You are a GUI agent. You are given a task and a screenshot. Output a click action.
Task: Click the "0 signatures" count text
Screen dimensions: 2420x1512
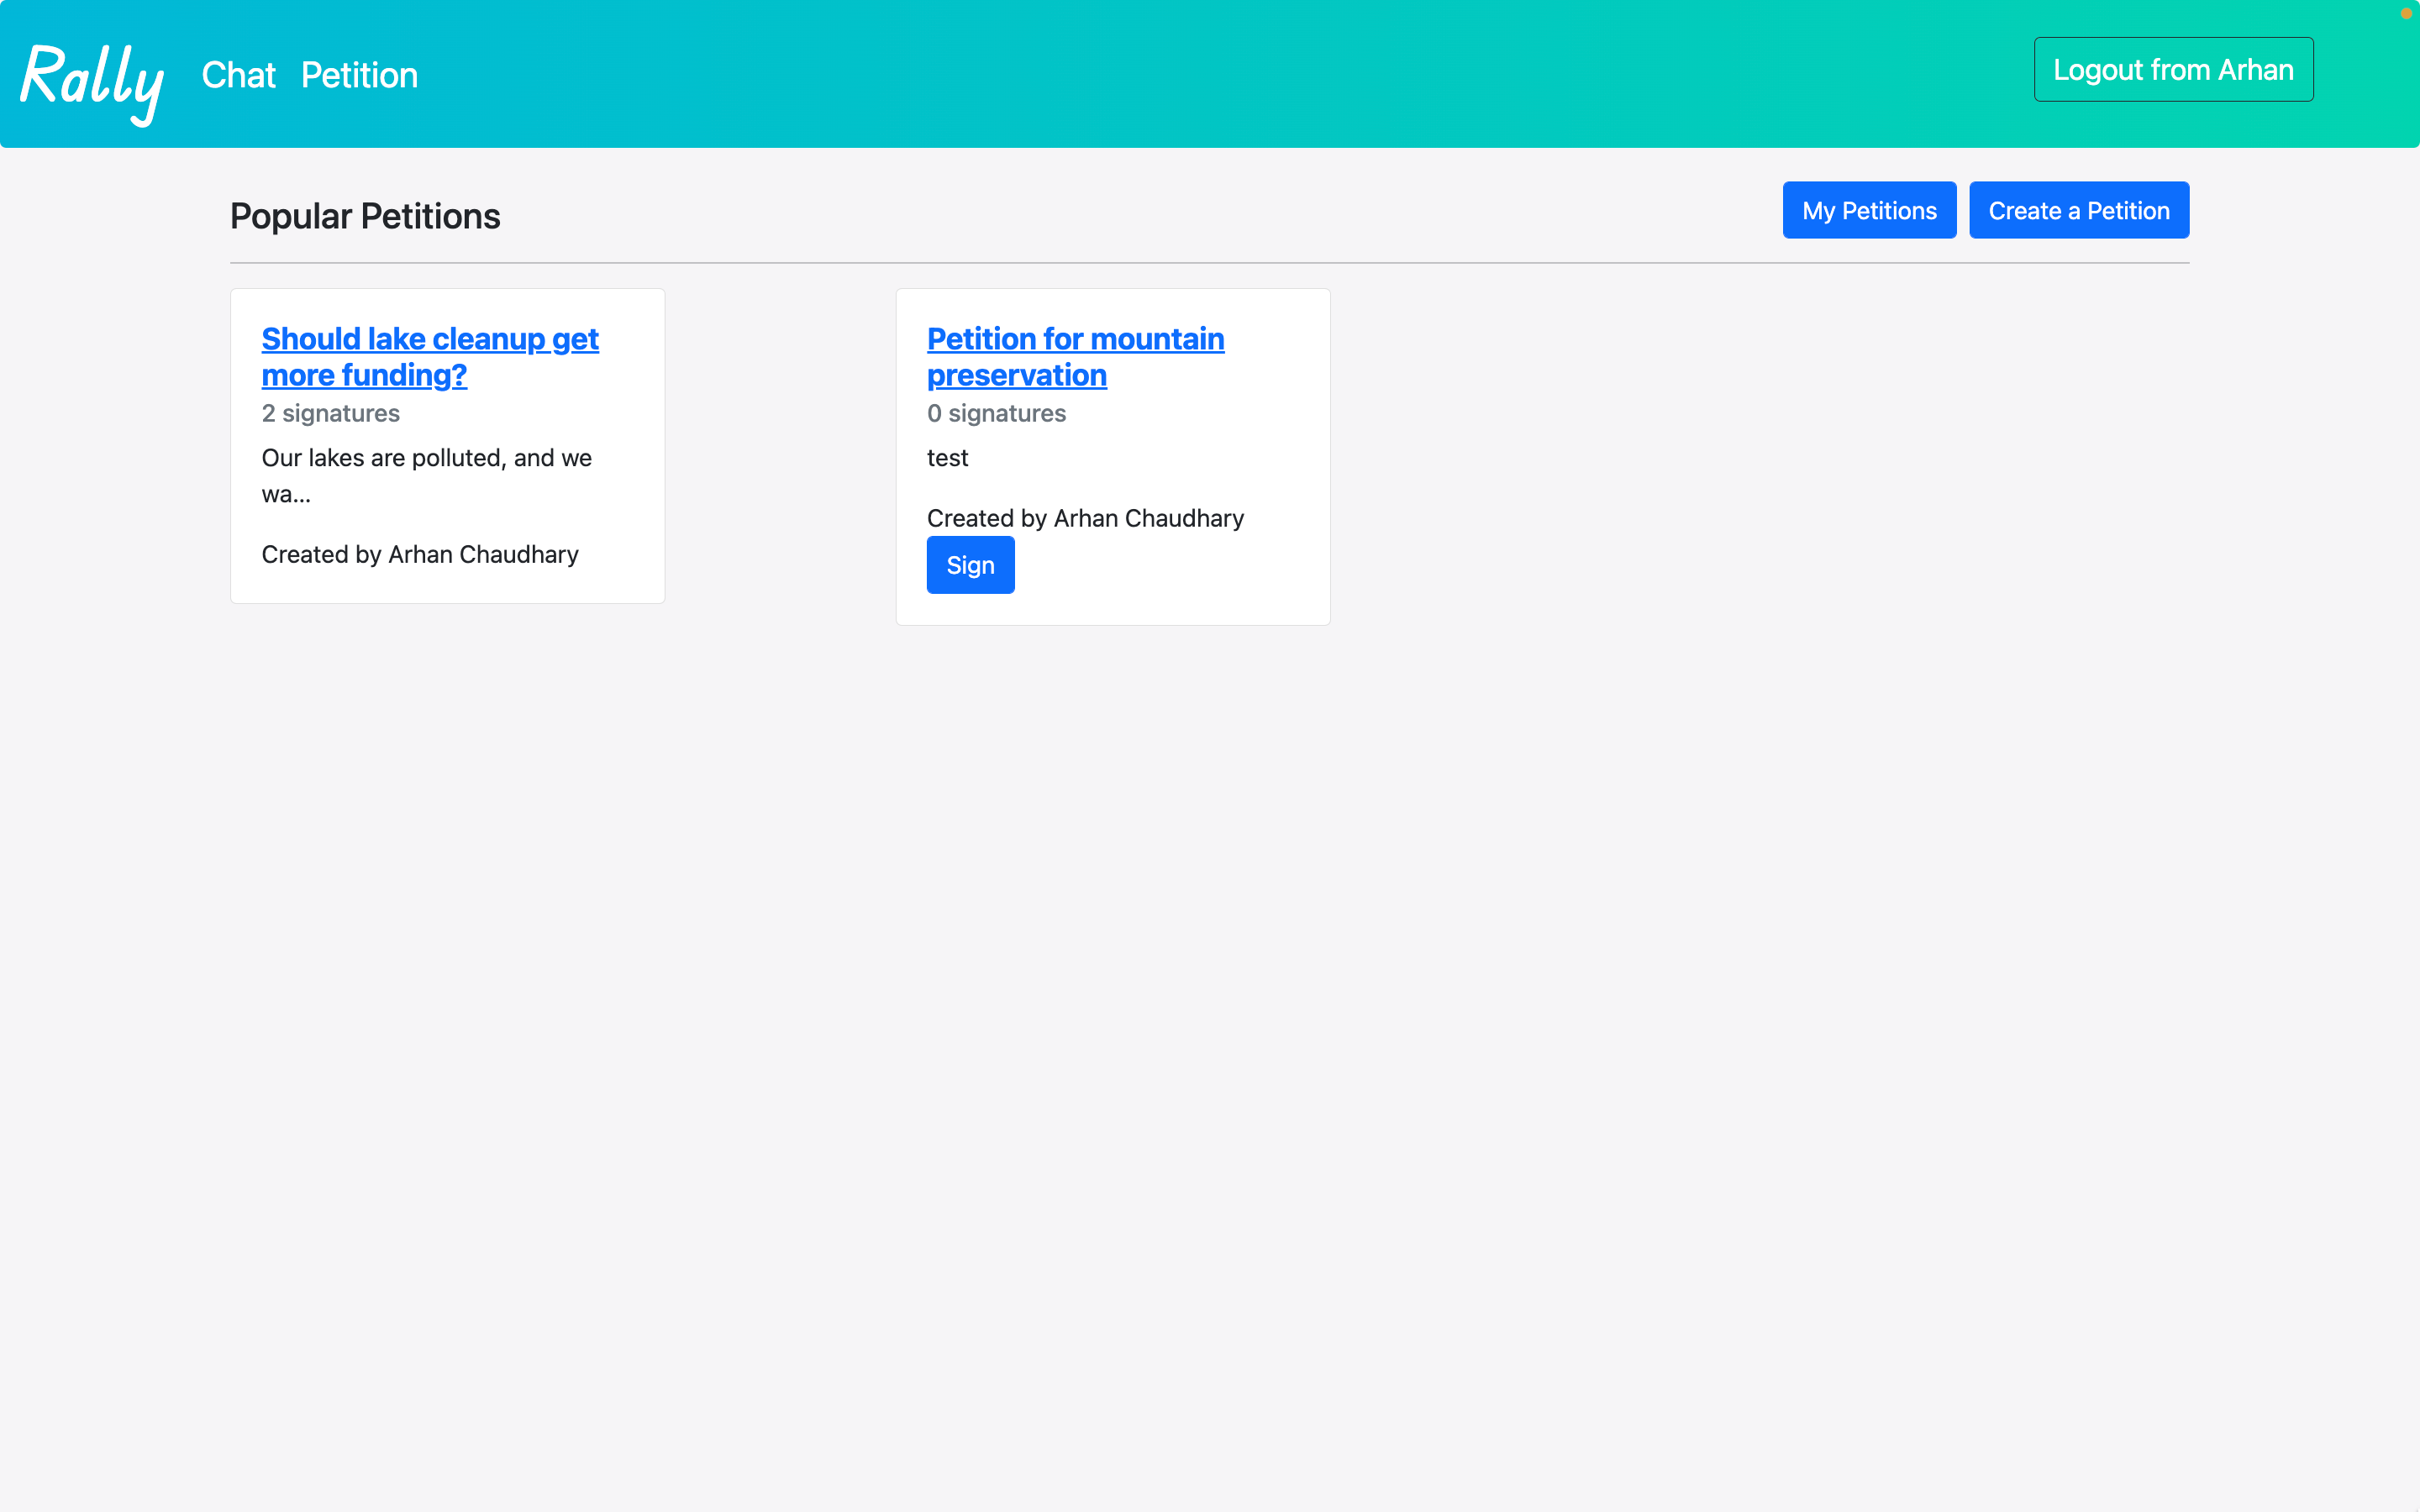tap(996, 413)
